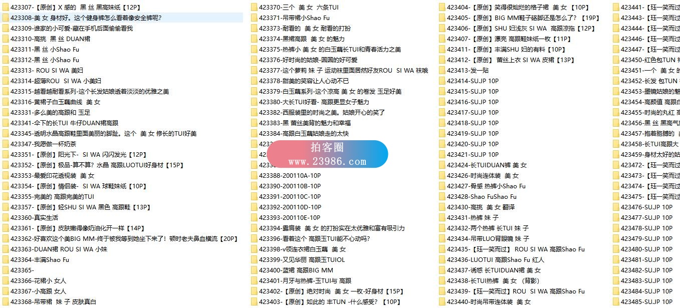Screen dimensions: 680x308
Task: Select the highlighted 423308 folder row
Action: pos(86,18)
